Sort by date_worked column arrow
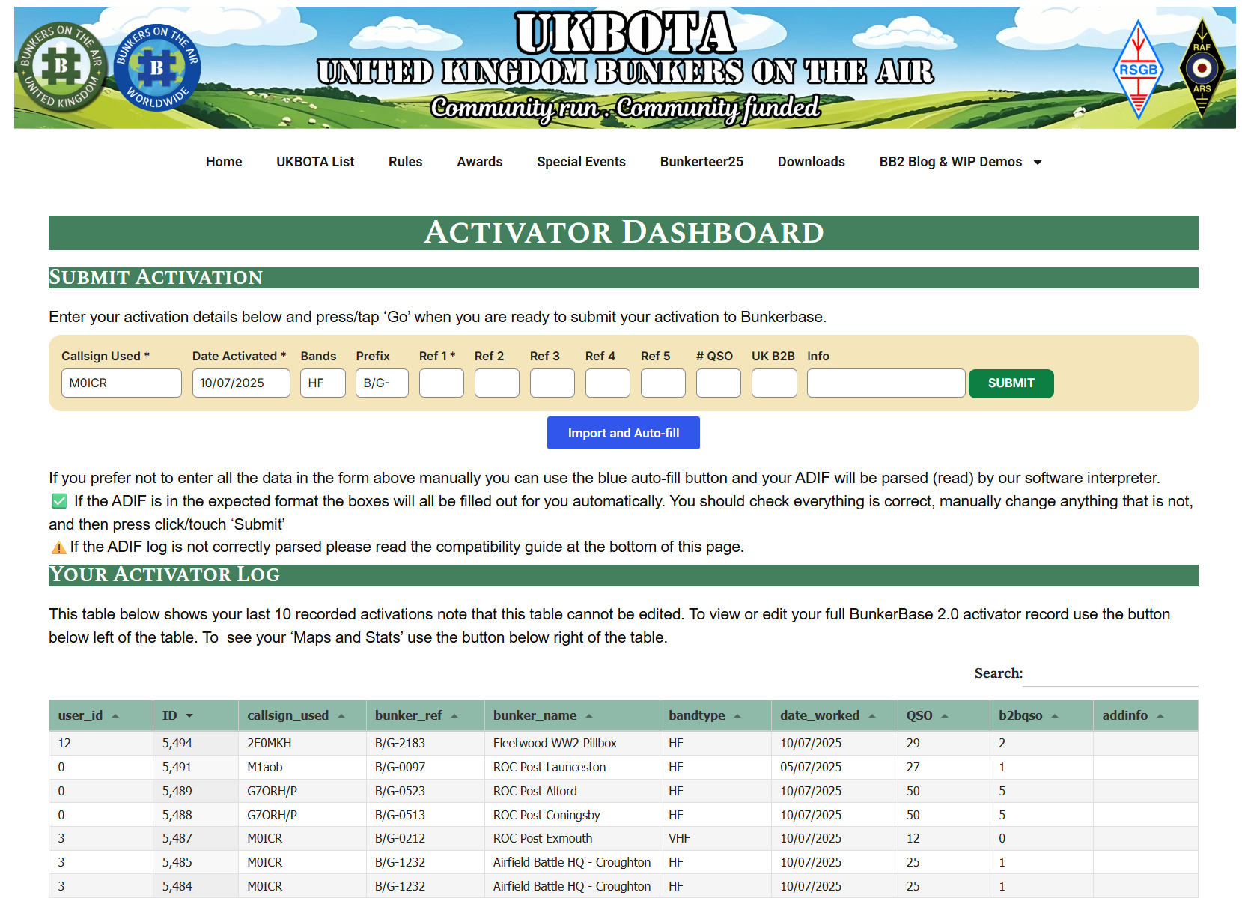Screen dimensions: 1242x898 point(872,716)
